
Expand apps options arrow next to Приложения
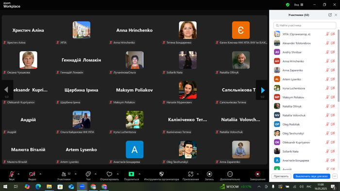coord(198,174)
